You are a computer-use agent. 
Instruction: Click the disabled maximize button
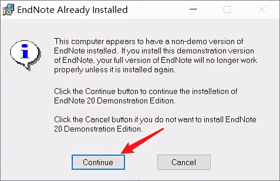[227, 9]
